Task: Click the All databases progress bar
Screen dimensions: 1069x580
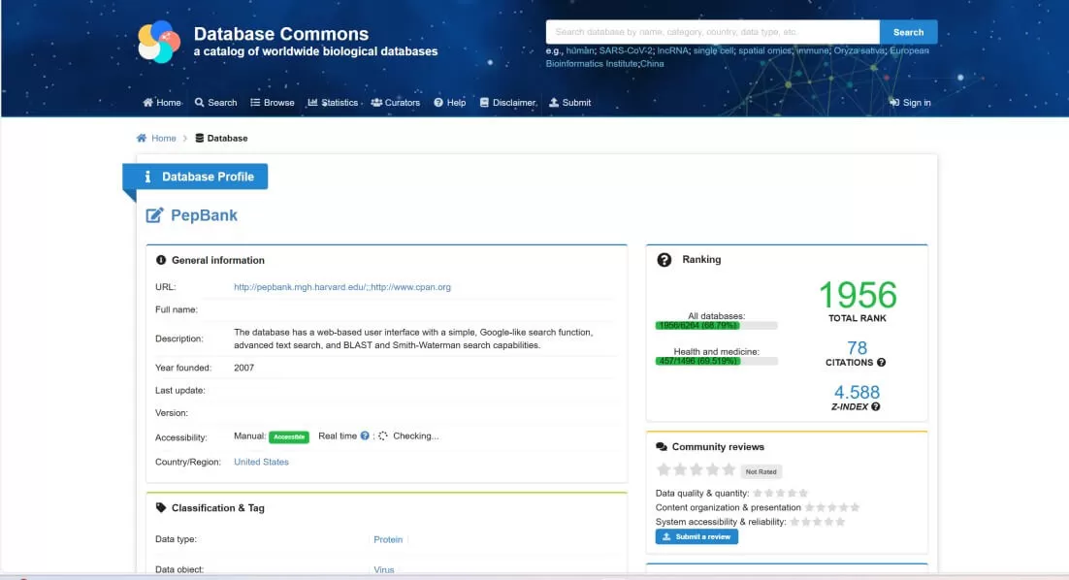Action: (x=717, y=326)
